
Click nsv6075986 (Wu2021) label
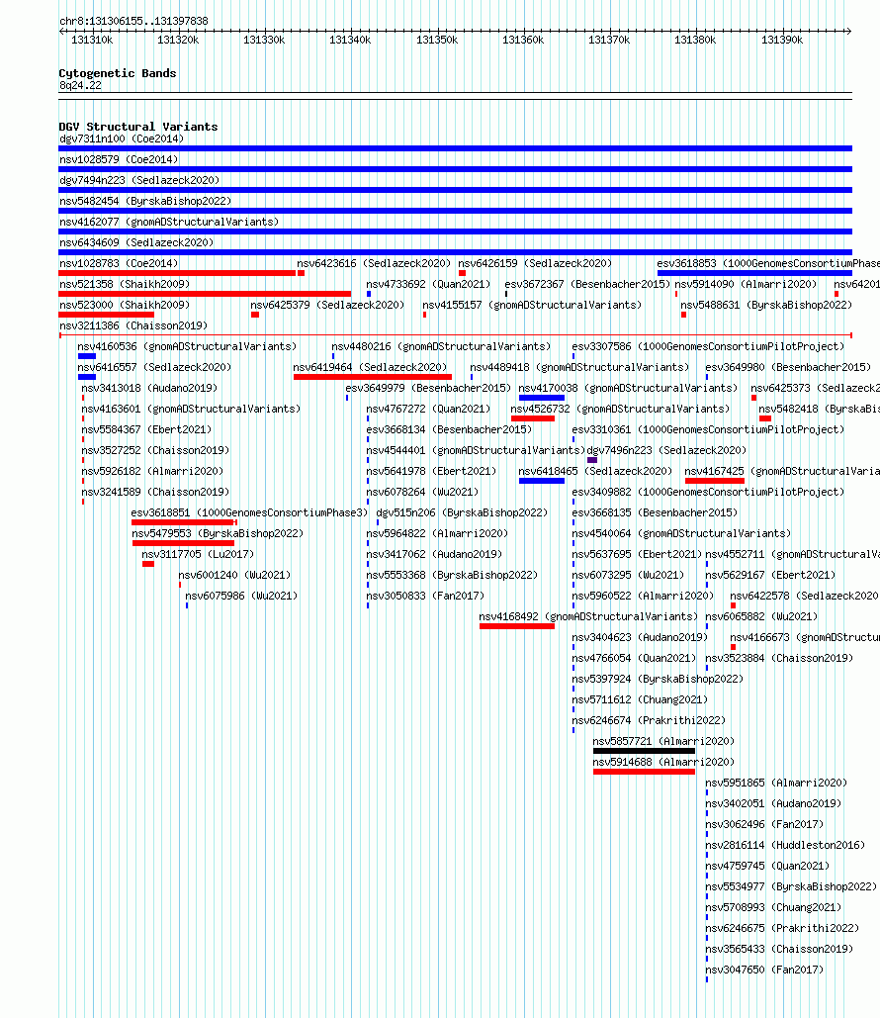pyautogui.click(x=241, y=596)
